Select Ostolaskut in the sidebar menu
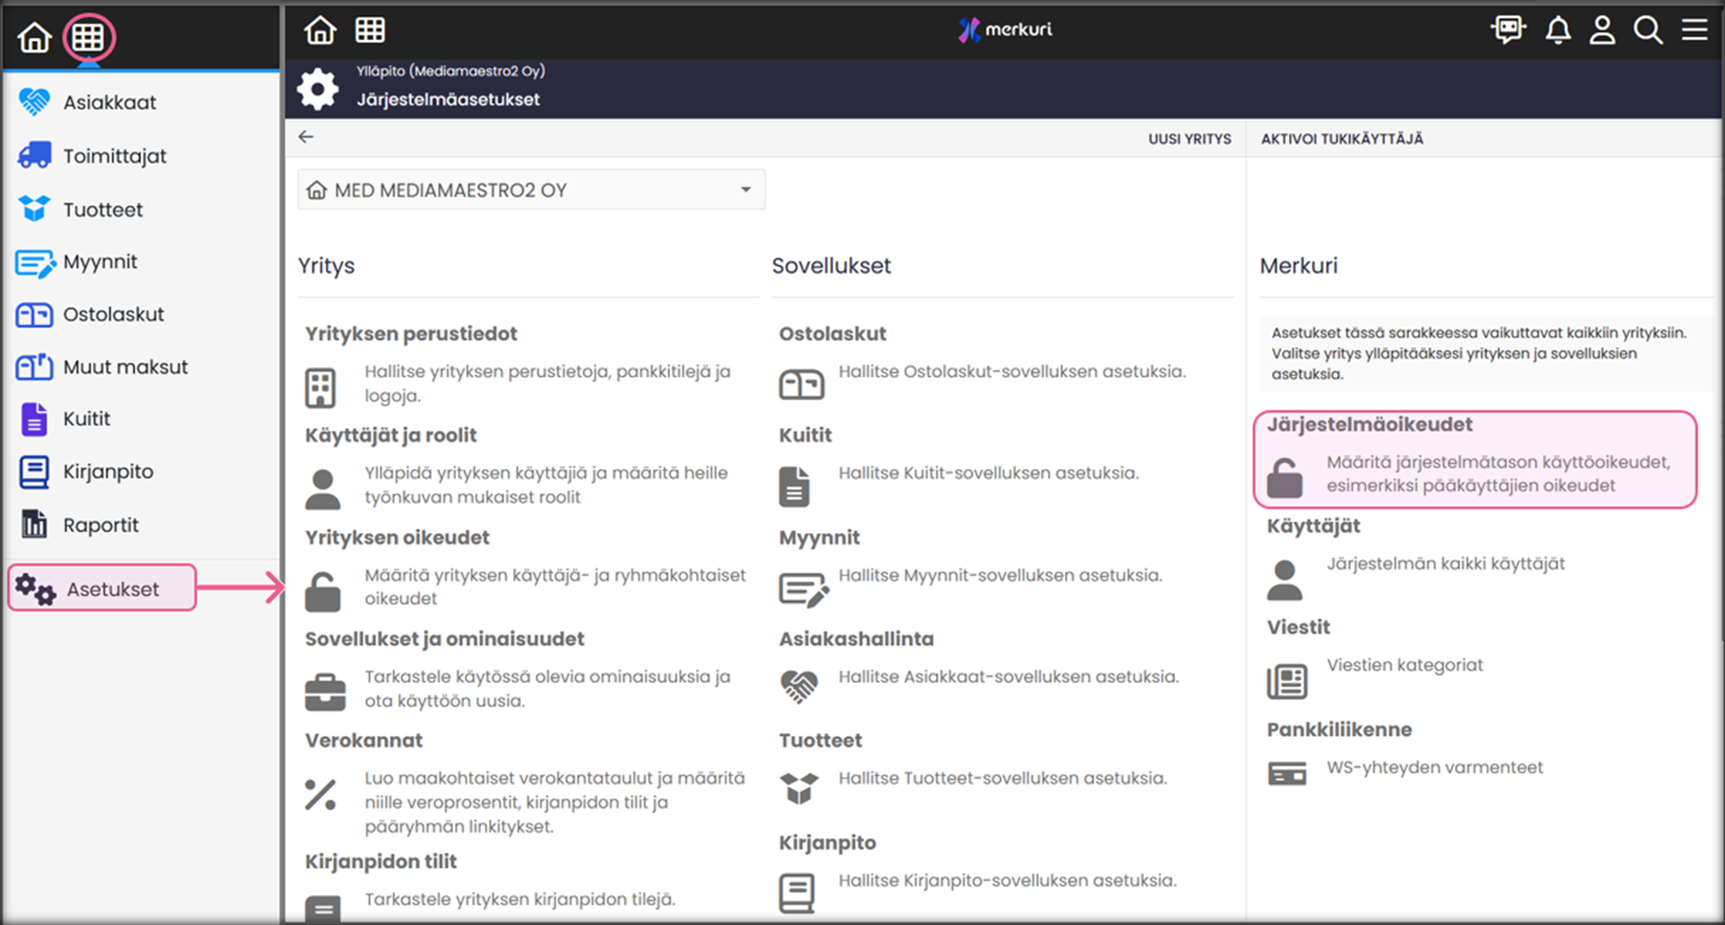The height and width of the screenshot is (925, 1725). [x=113, y=315]
